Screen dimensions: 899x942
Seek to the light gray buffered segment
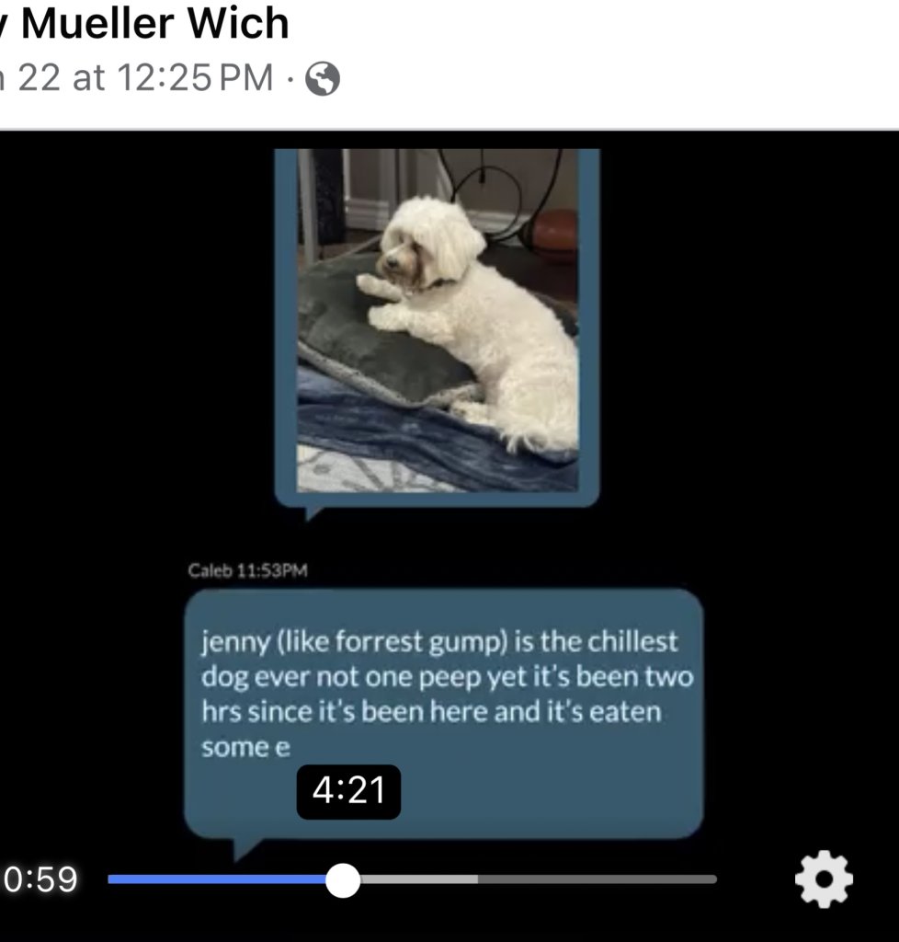click(x=419, y=879)
